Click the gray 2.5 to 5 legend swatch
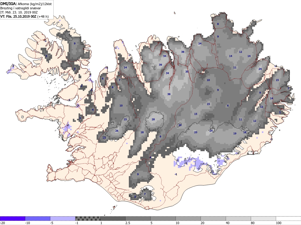The image size is (301, 225). coord(138,218)
